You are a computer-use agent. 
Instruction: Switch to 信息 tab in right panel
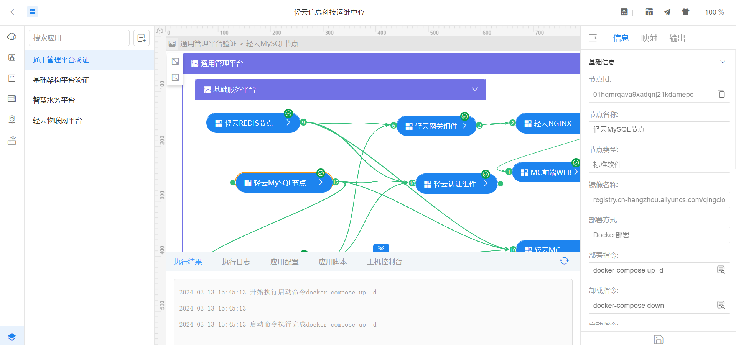click(x=621, y=38)
